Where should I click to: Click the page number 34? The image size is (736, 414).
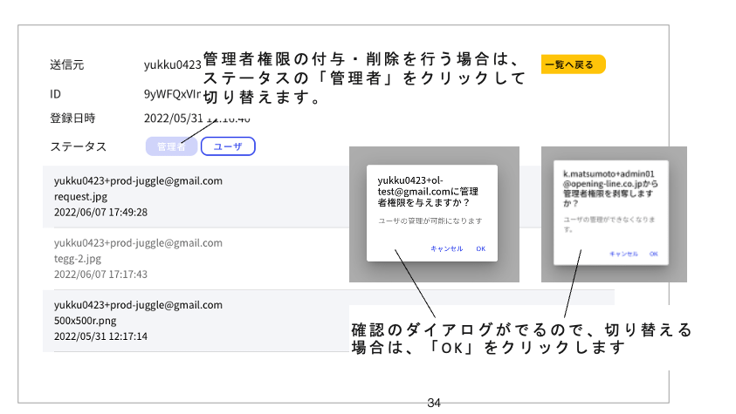[x=434, y=403]
